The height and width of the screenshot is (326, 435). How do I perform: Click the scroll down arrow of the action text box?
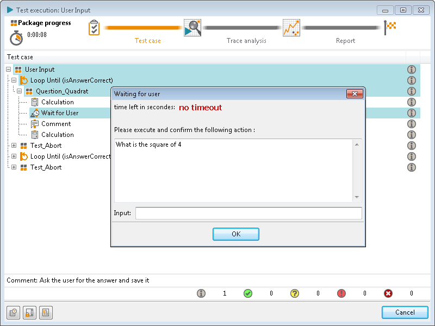(x=357, y=197)
